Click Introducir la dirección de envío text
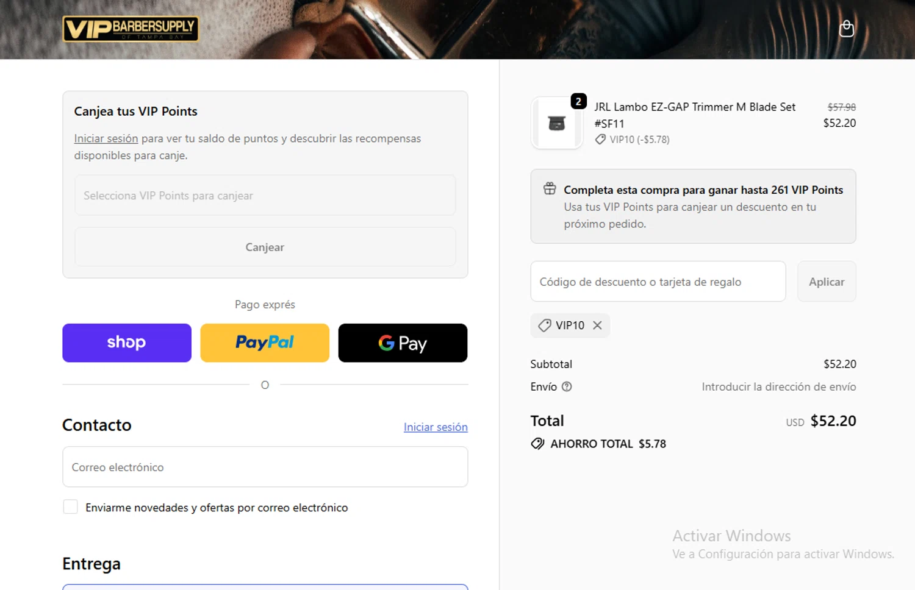 (778, 386)
